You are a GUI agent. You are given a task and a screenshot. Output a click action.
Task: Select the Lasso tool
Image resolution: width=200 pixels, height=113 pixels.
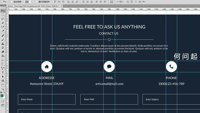3,19
